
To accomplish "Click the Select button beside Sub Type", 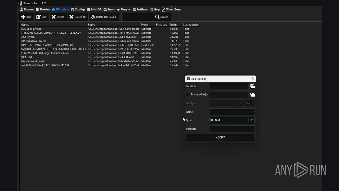I will point(249,103).
